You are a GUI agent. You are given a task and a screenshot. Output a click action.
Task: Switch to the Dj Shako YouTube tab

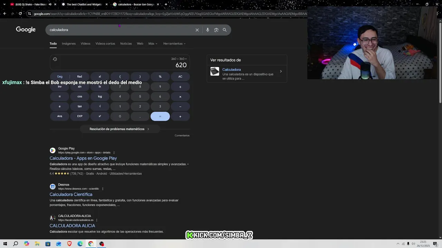click(x=31, y=4)
